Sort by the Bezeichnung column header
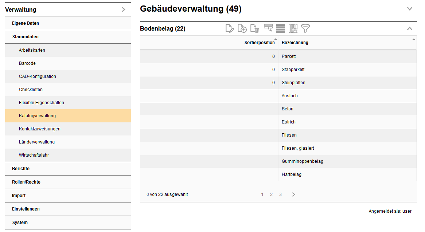Viewport: 425px width, 232px height. coord(295,43)
